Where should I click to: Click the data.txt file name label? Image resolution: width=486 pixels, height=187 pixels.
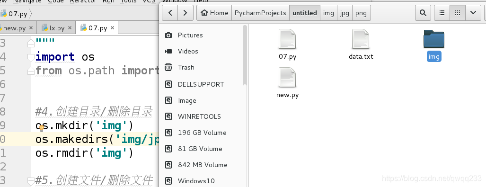(x=361, y=57)
